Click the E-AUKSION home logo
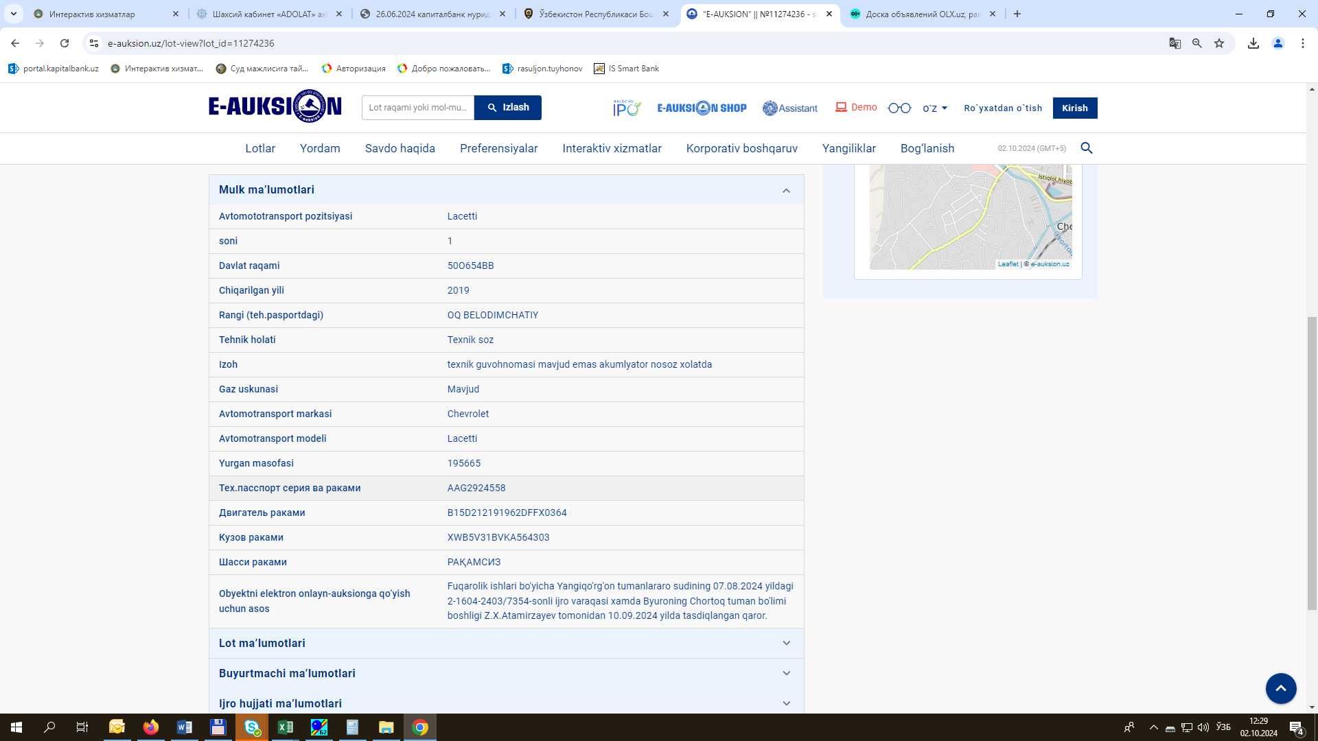This screenshot has height=741, width=1318. point(275,106)
